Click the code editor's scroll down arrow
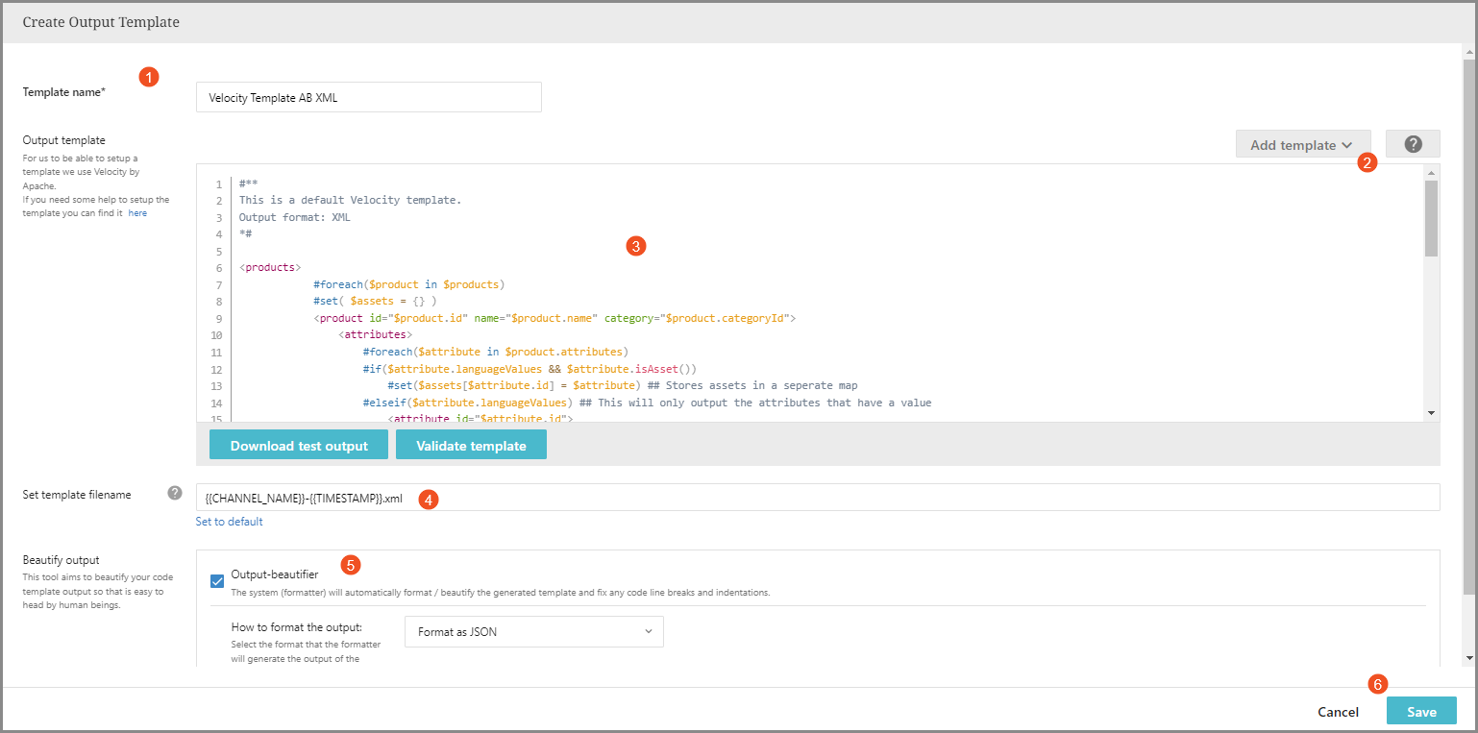This screenshot has width=1478, height=733. click(x=1431, y=412)
